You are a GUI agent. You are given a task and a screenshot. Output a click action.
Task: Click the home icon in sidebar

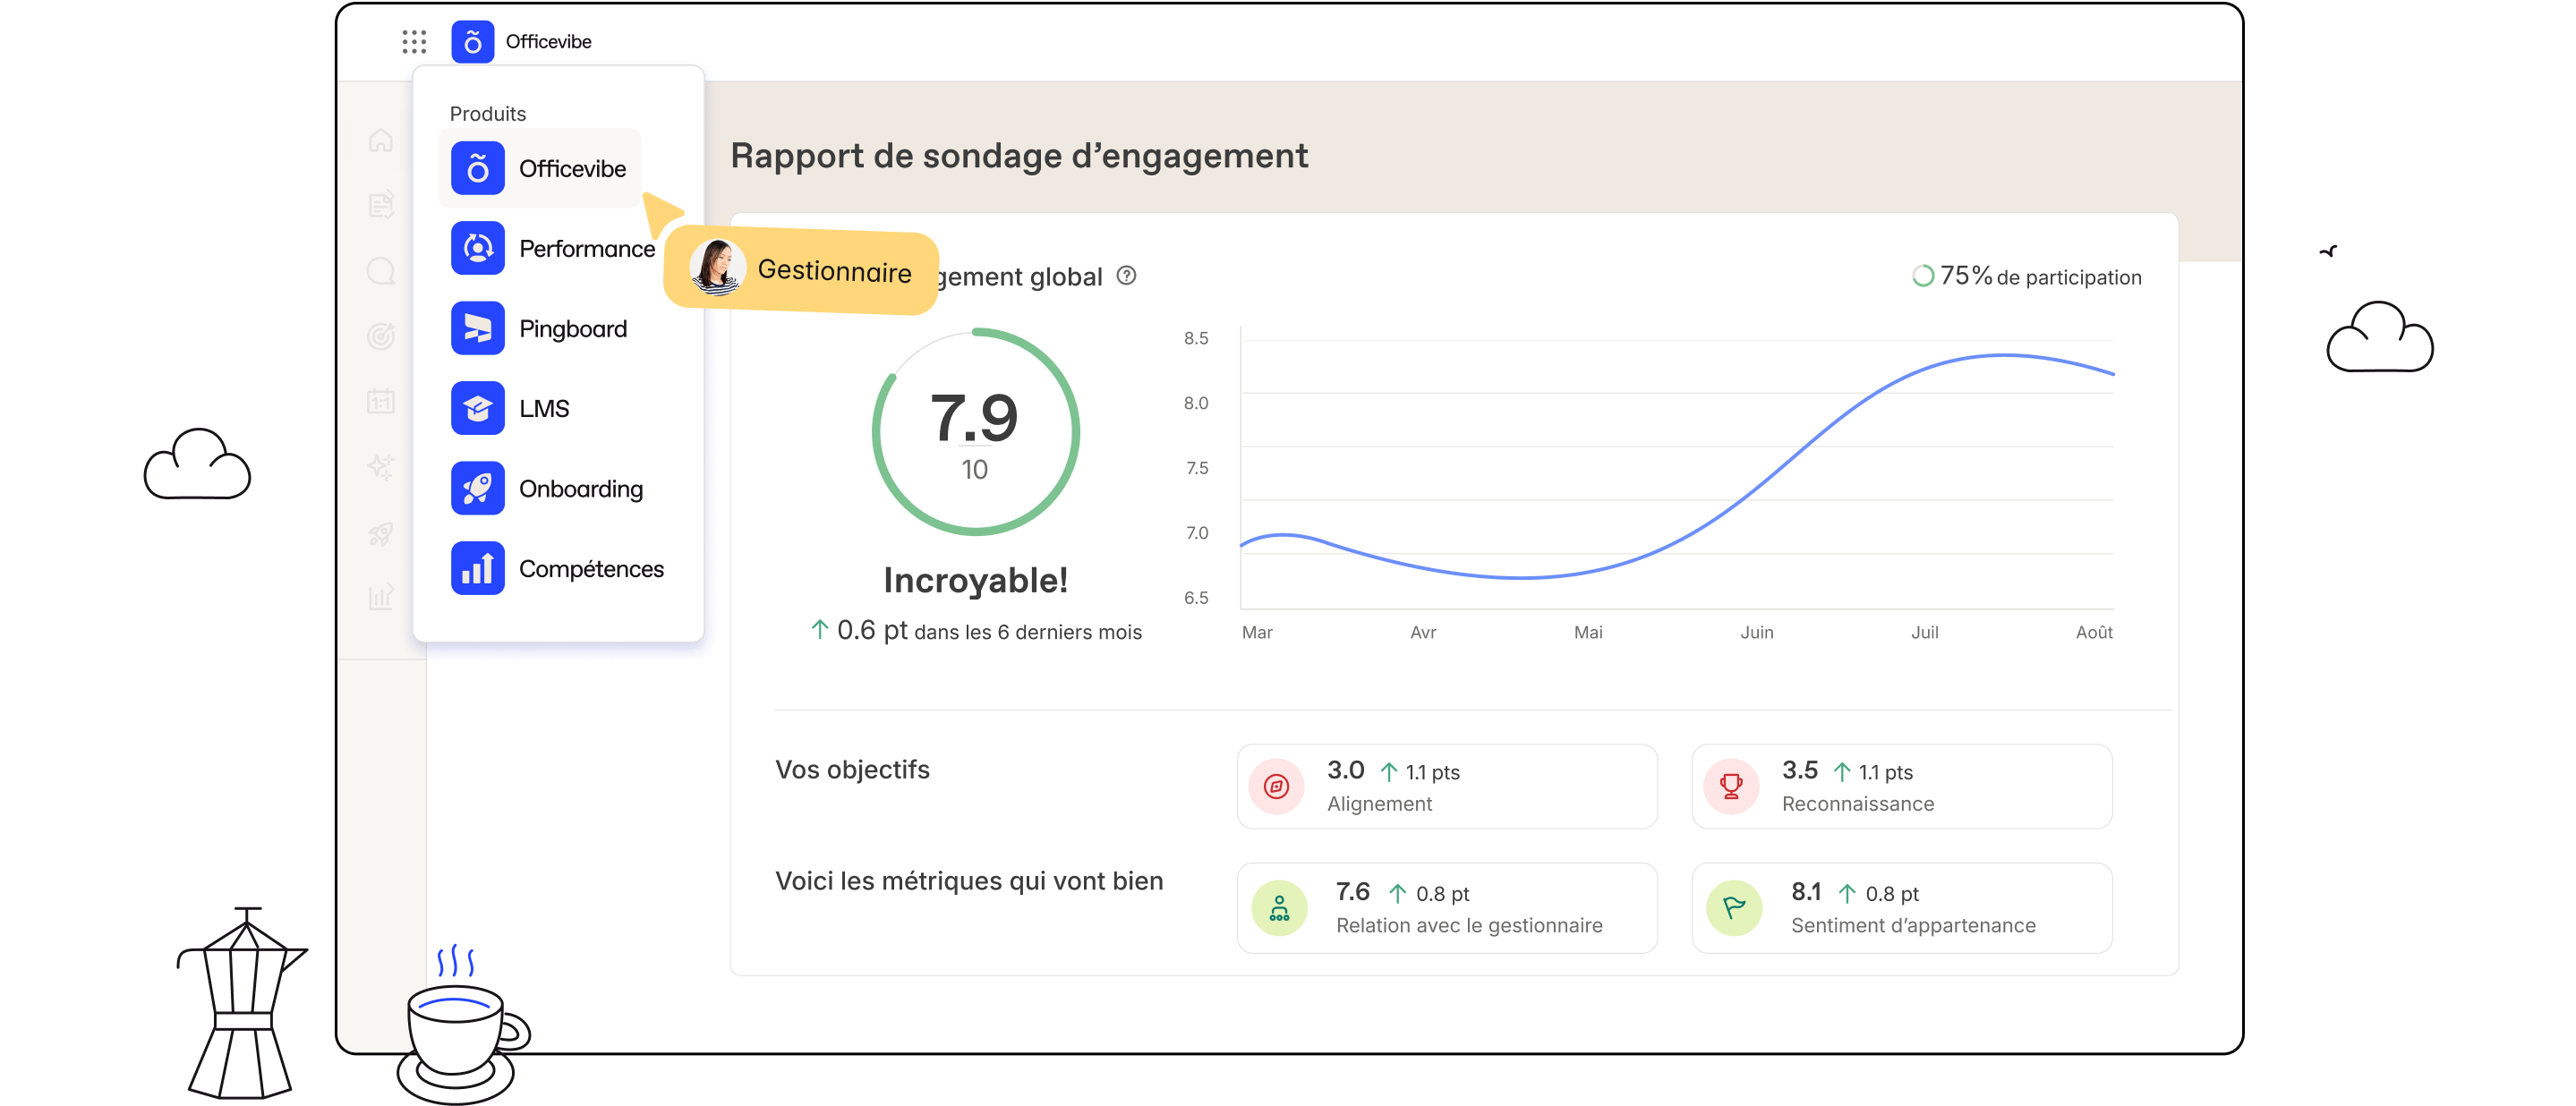click(x=381, y=140)
